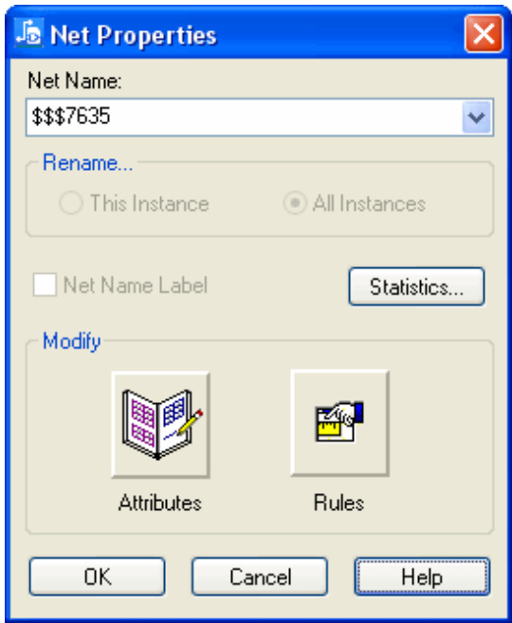Dismiss changes with the Cancel button
The height and width of the screenshot is (623, 512).
pyautogui.click(x=260, y=577)
